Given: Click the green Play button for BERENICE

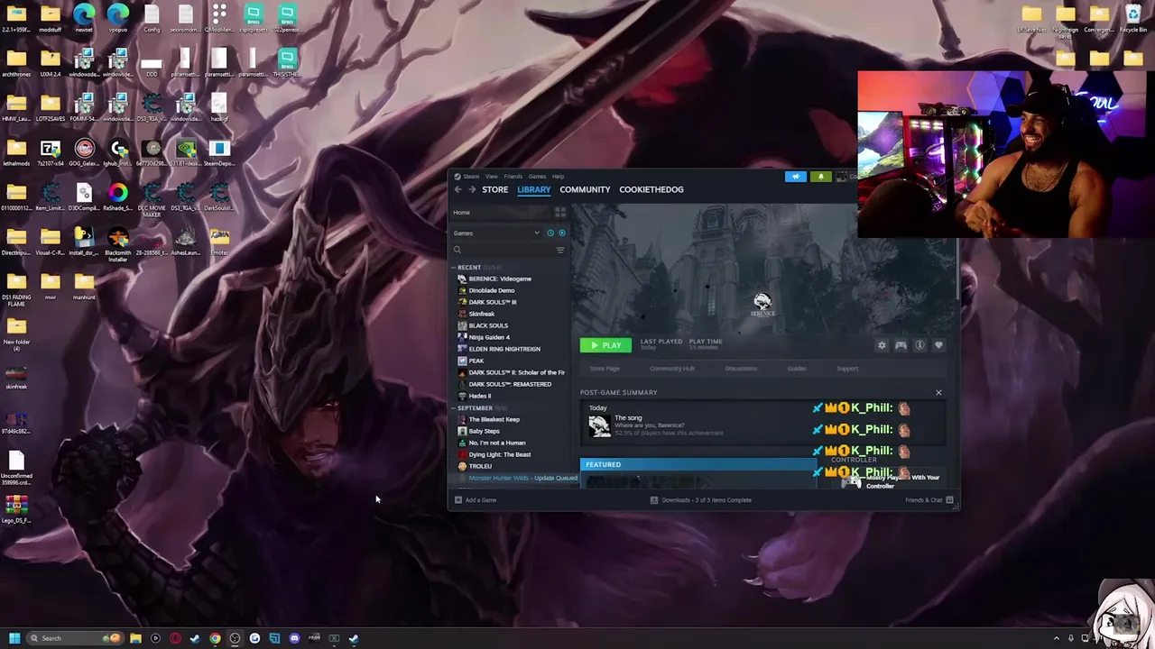Looking at the screenshot, I should [x=605, y=345].
